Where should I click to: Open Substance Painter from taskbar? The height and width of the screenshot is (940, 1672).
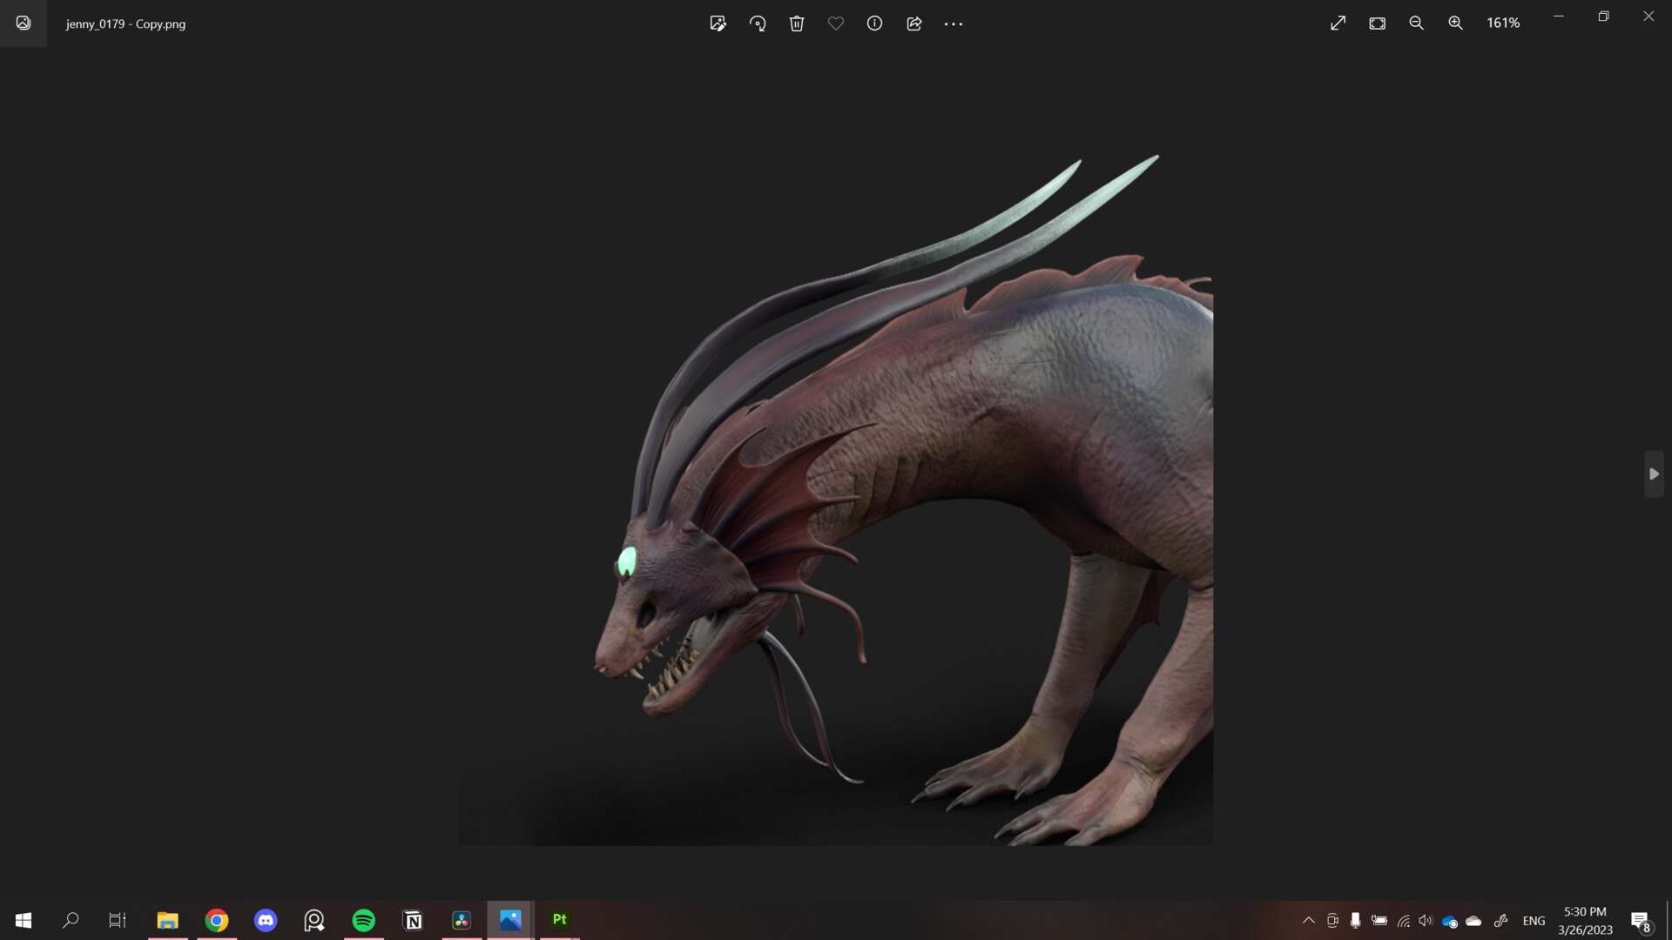(x=559, y=920)
